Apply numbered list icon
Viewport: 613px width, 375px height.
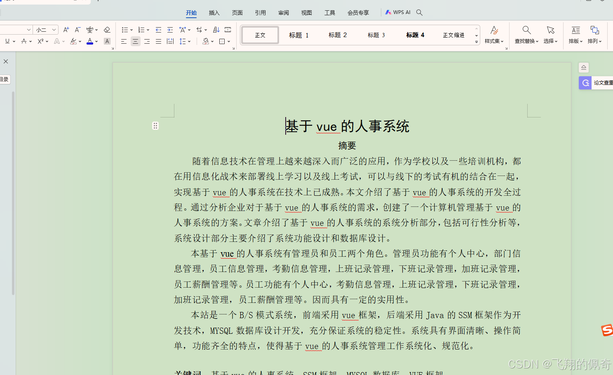141,30
